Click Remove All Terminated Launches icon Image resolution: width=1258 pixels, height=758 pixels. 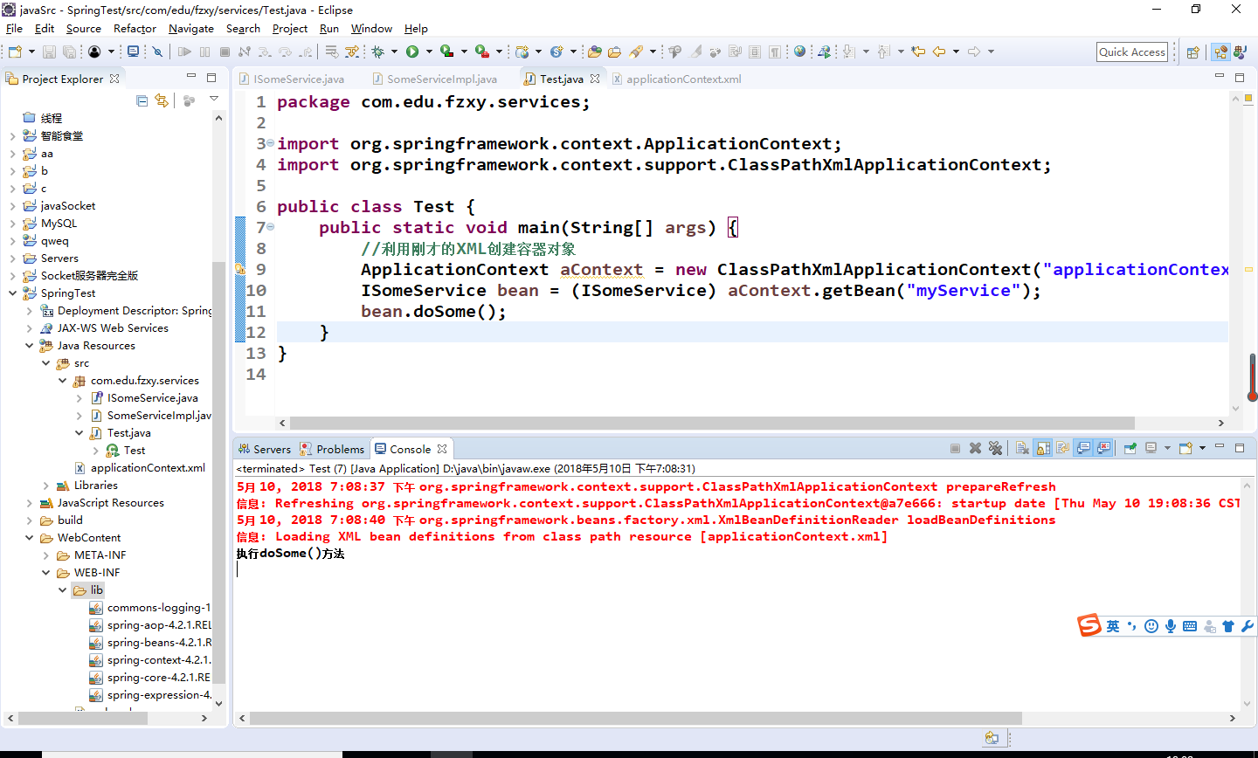995,448
